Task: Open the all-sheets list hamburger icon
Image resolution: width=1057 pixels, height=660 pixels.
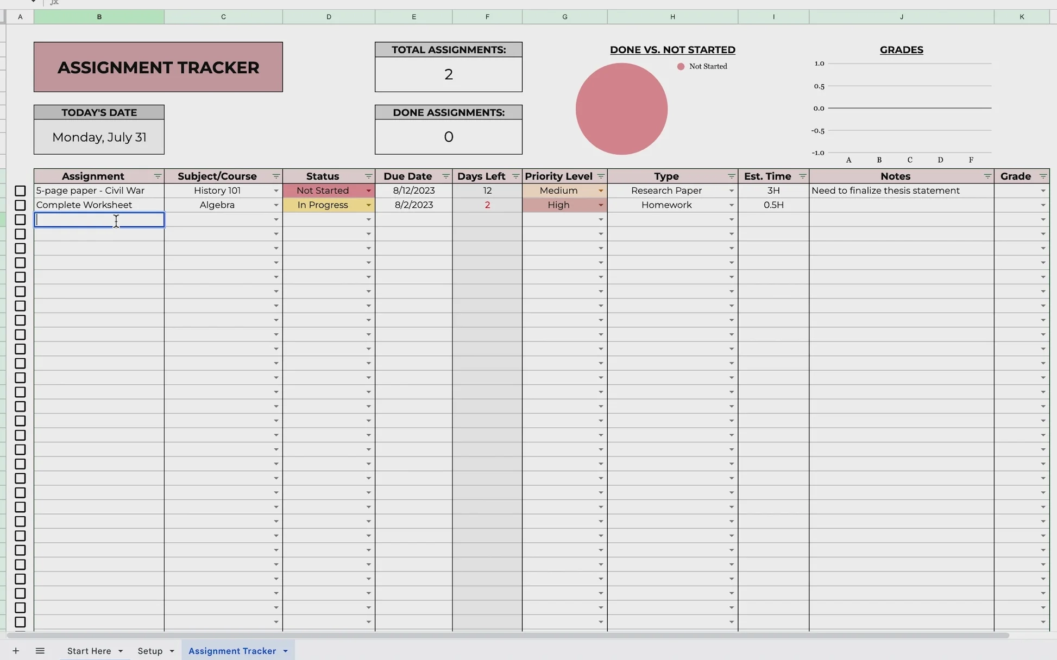Action: tap(40, 651)
